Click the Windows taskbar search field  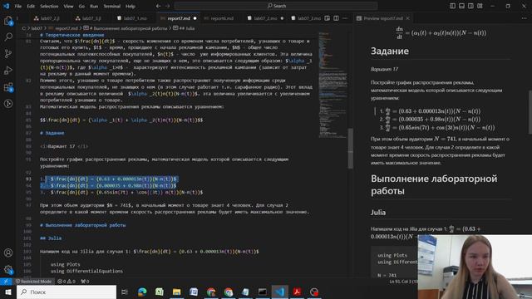(66, 292)
